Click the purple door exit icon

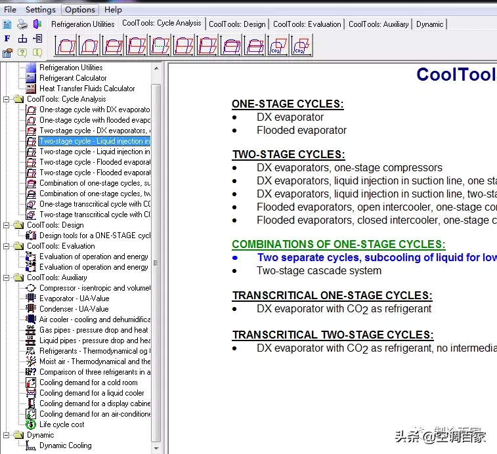pyautogui.click(x=37, y=24)
